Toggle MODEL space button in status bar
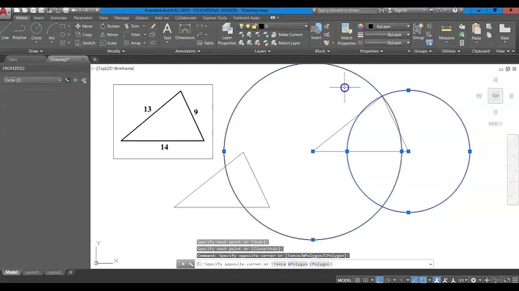Image resolution: width=519 pixels, height=291 pixels. (x=345, y=280)
